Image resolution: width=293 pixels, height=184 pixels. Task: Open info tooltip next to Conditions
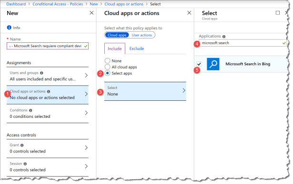point(30,110)
